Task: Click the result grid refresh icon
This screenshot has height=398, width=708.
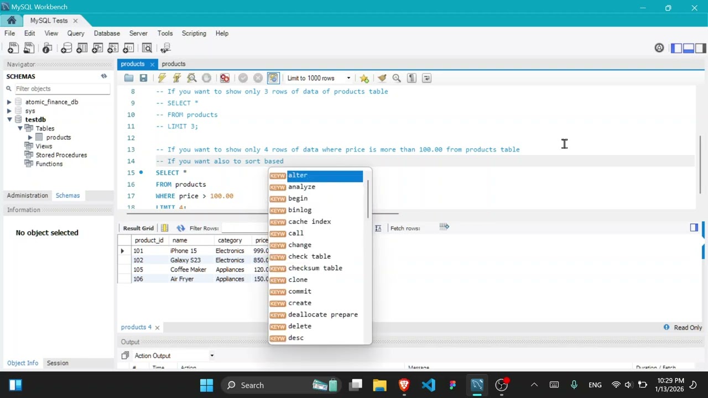Action: [181, 228]
